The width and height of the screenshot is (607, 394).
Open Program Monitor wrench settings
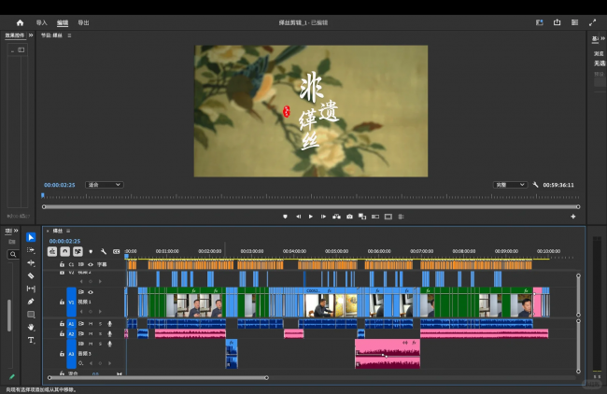click(x=536, y=185)
